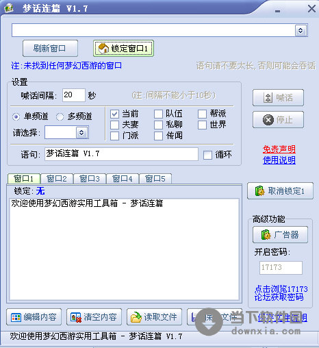Close the 梦话连篇 window
This screenshot has width=319, height=348.
pyautogui.click(x=311, y=9)
